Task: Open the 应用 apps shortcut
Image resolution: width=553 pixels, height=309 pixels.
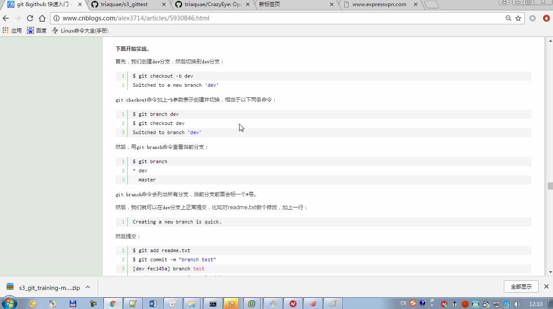Action: (x=12, y=30)
